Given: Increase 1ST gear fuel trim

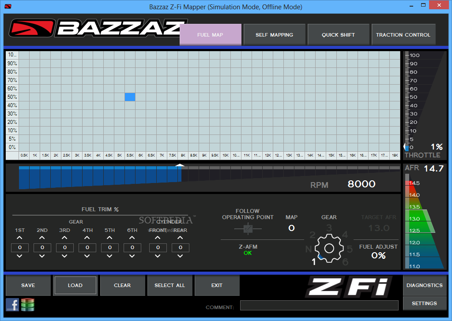Looking at the screenshot, I should (19, 238).
